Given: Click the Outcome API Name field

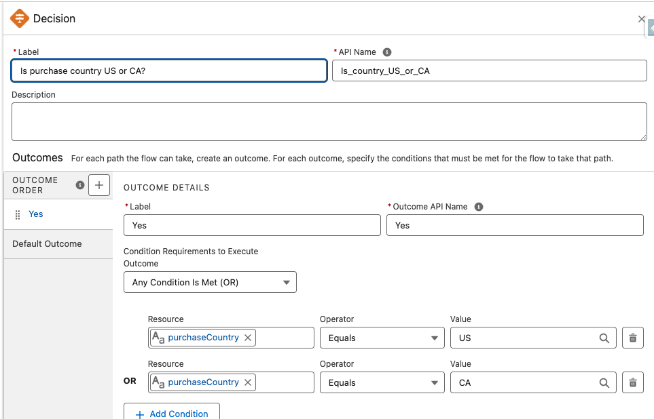Looking at the screenshot, I should click(515, 225).
